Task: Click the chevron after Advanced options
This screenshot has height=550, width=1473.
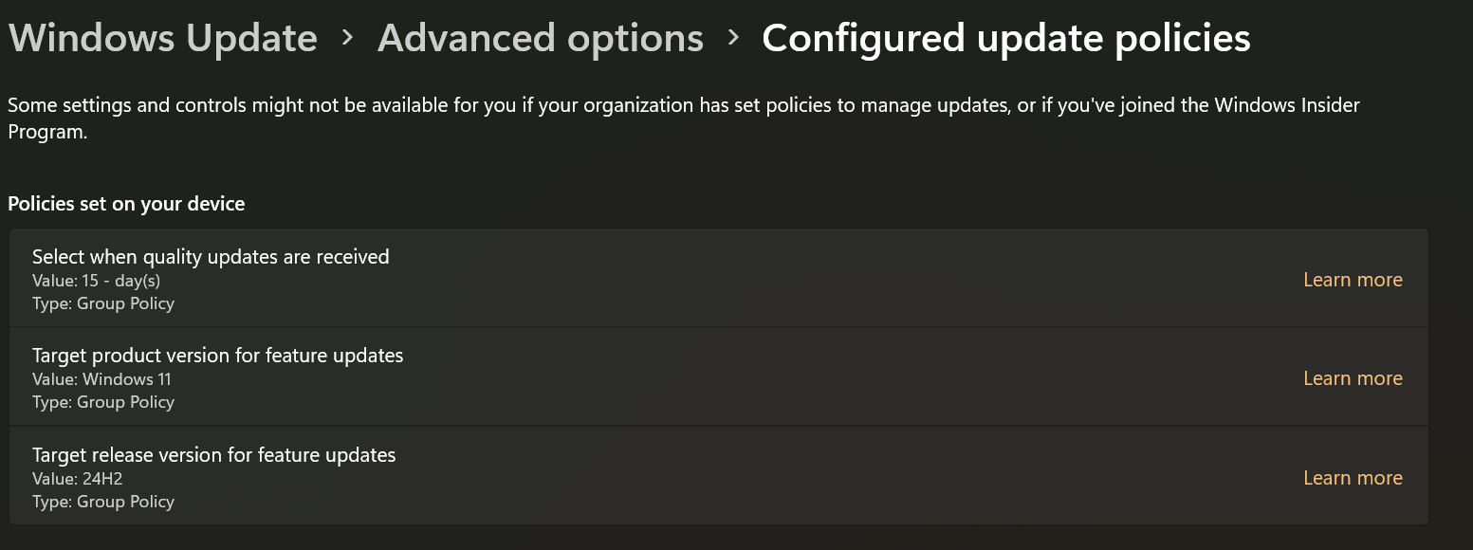Action: (732, 38)
